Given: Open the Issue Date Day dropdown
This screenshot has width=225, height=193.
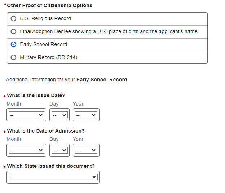Looking at the screenshot, I should coord(59,115).
